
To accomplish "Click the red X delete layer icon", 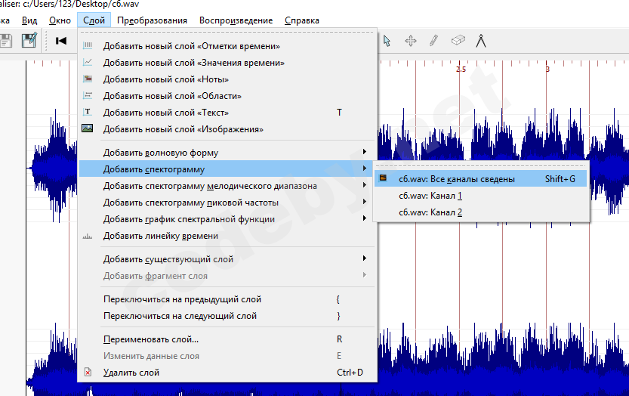I will pos(88,373).
